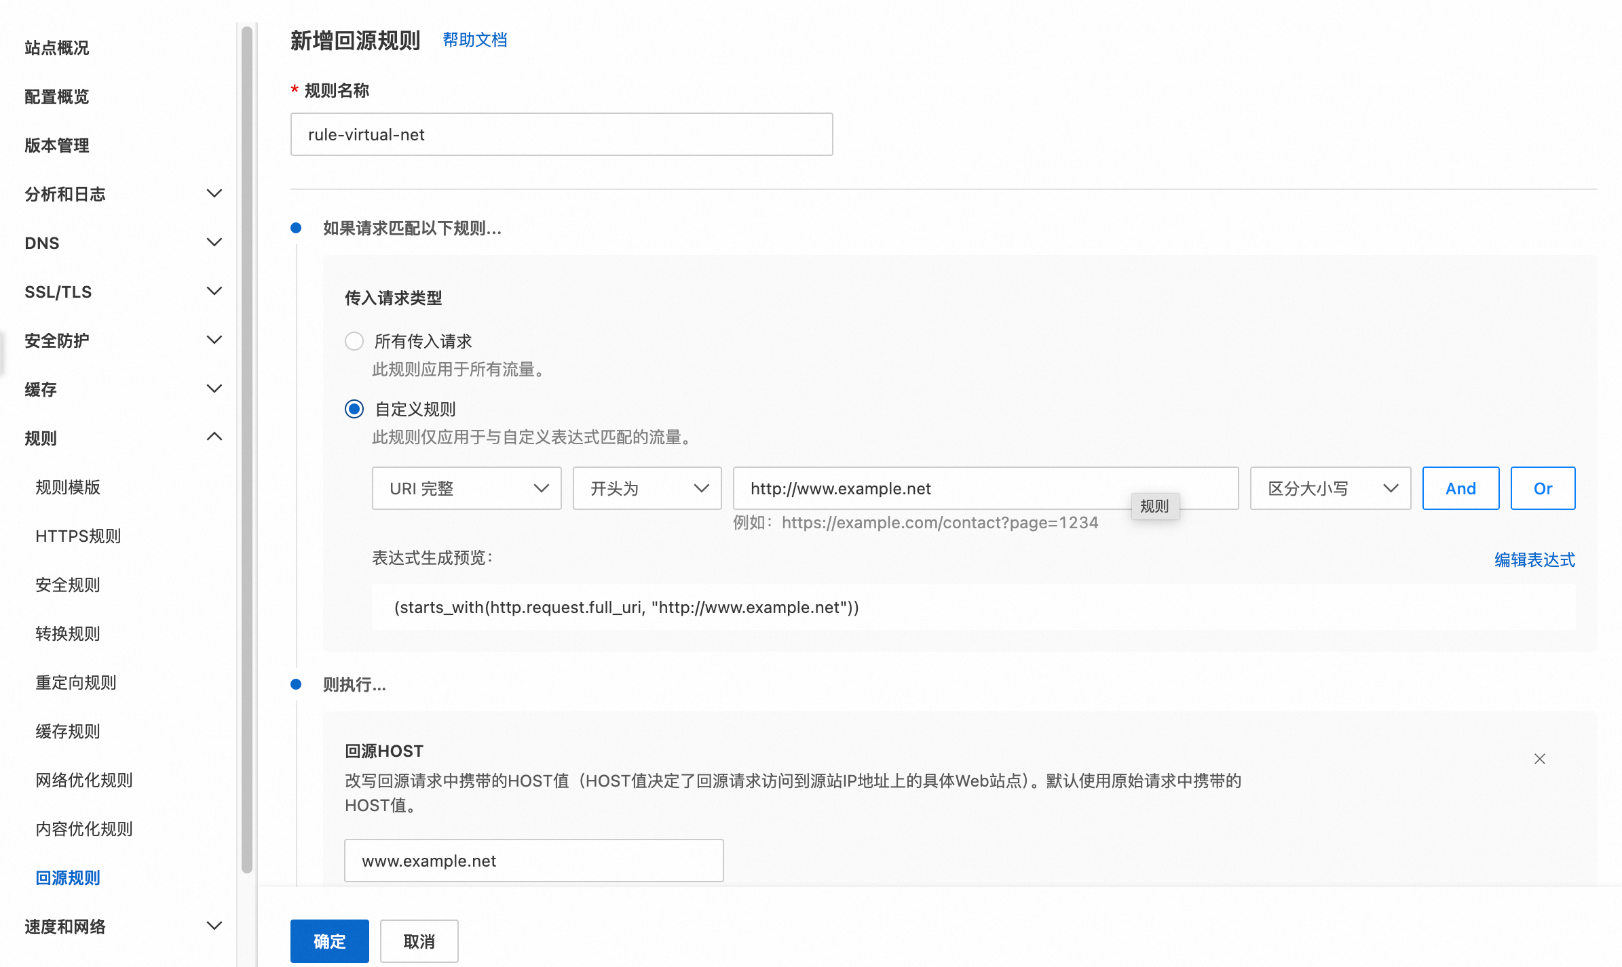Expand the 安全防护 sidebar chevron
Image resolution: width=1622 pixels, height=967 pixels.
[x=214, y=340]
